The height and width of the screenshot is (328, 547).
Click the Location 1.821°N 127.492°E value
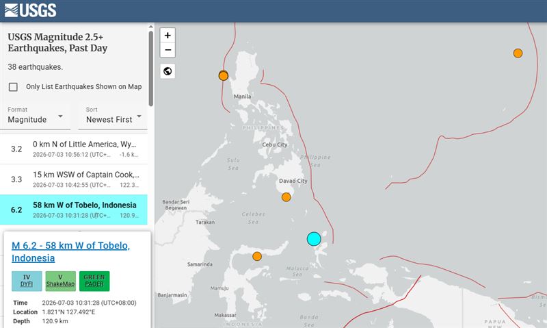[x=68, y=312]
